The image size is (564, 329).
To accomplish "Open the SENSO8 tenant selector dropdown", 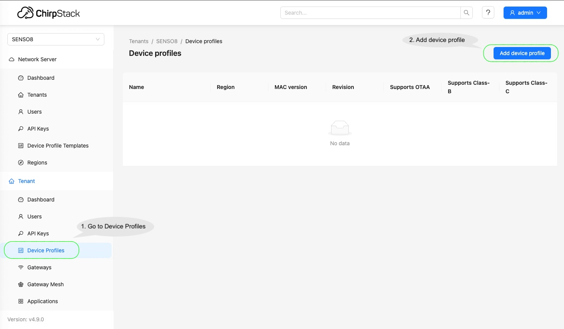I will (56, 39).
